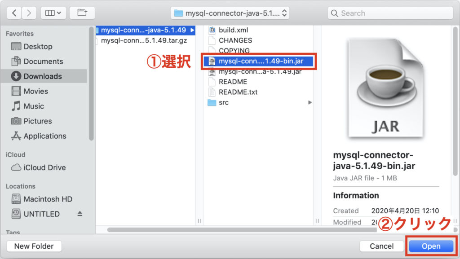This screenshot has width=460, height=259.
Task: Open iCloud Drive in sidebar
Action: 44,167
